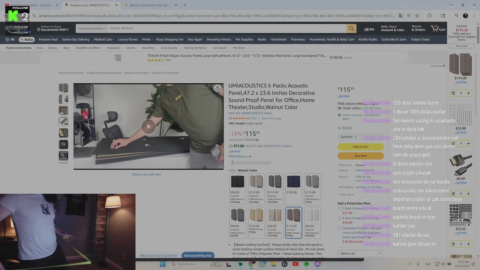Select the white color swatch $94.04
The height and width of the screenshot is (270, 480).
(312, 223)
